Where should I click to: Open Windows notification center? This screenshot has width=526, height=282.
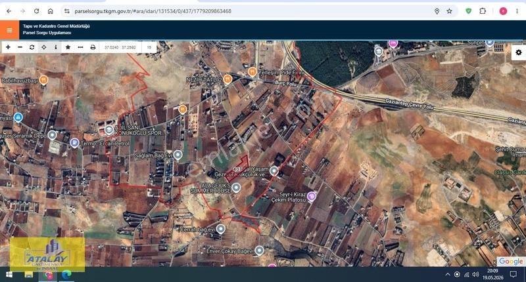(x=514, y=275)
